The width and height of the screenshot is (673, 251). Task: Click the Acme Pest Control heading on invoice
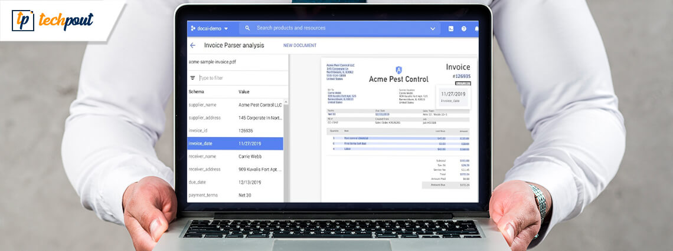coord(398,79)
